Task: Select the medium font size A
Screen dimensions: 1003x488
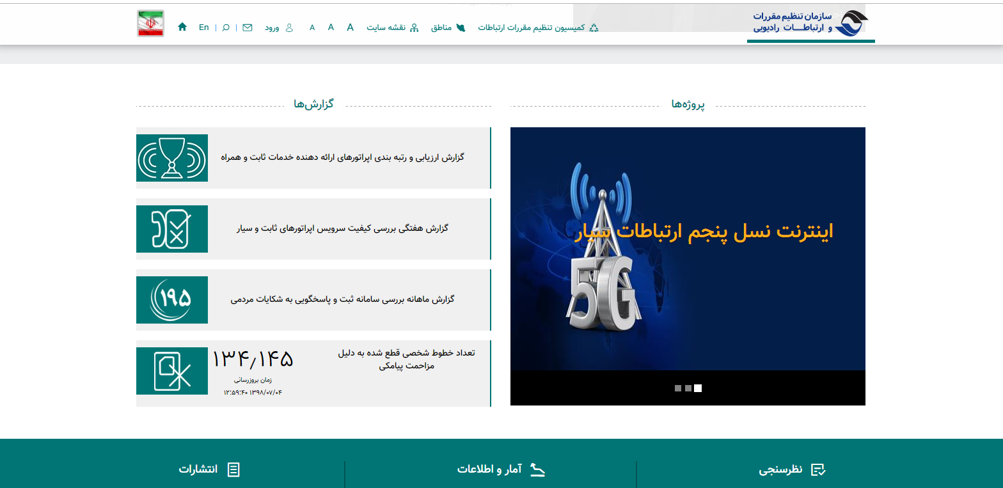Action: (x=331, y=27)
